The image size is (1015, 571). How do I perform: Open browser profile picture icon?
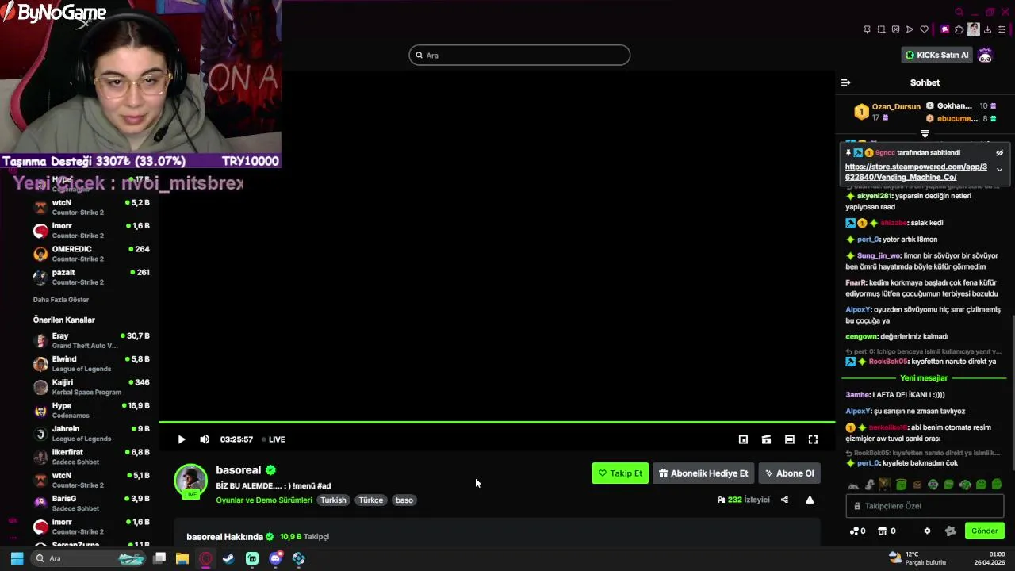973,29
